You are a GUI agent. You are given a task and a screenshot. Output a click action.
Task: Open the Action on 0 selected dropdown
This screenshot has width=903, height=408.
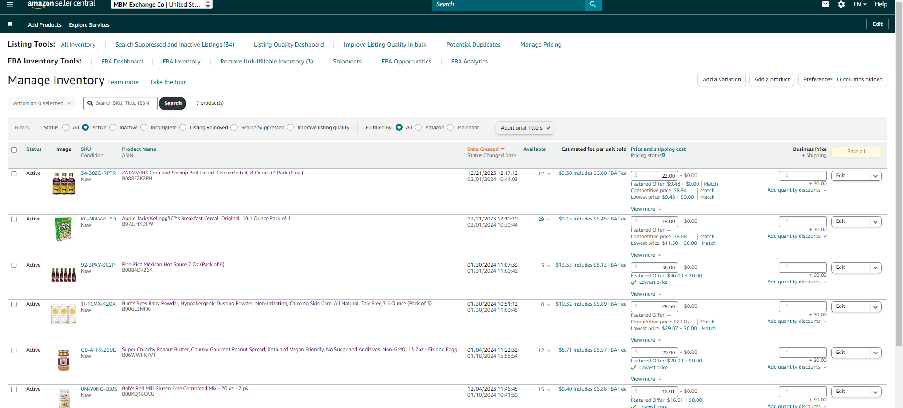point(41,103)
